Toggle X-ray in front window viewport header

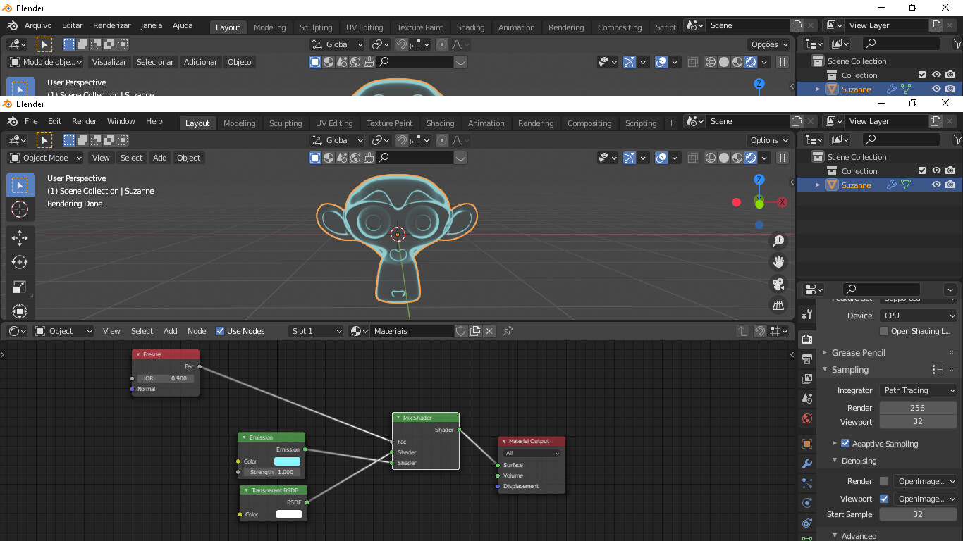pyautogui.click(x=692, y=158)
